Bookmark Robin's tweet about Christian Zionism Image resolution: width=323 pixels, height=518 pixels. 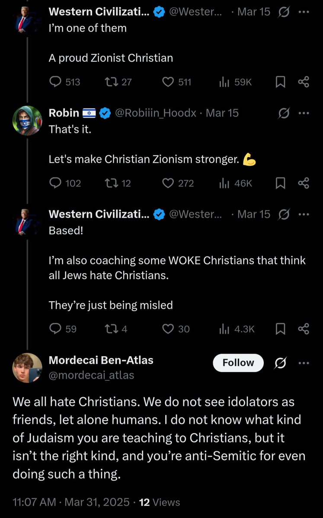coord(281,183)
